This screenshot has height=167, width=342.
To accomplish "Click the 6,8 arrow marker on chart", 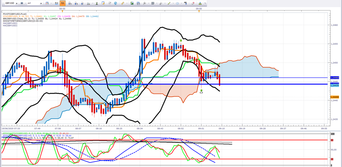I will click(201, 91).
